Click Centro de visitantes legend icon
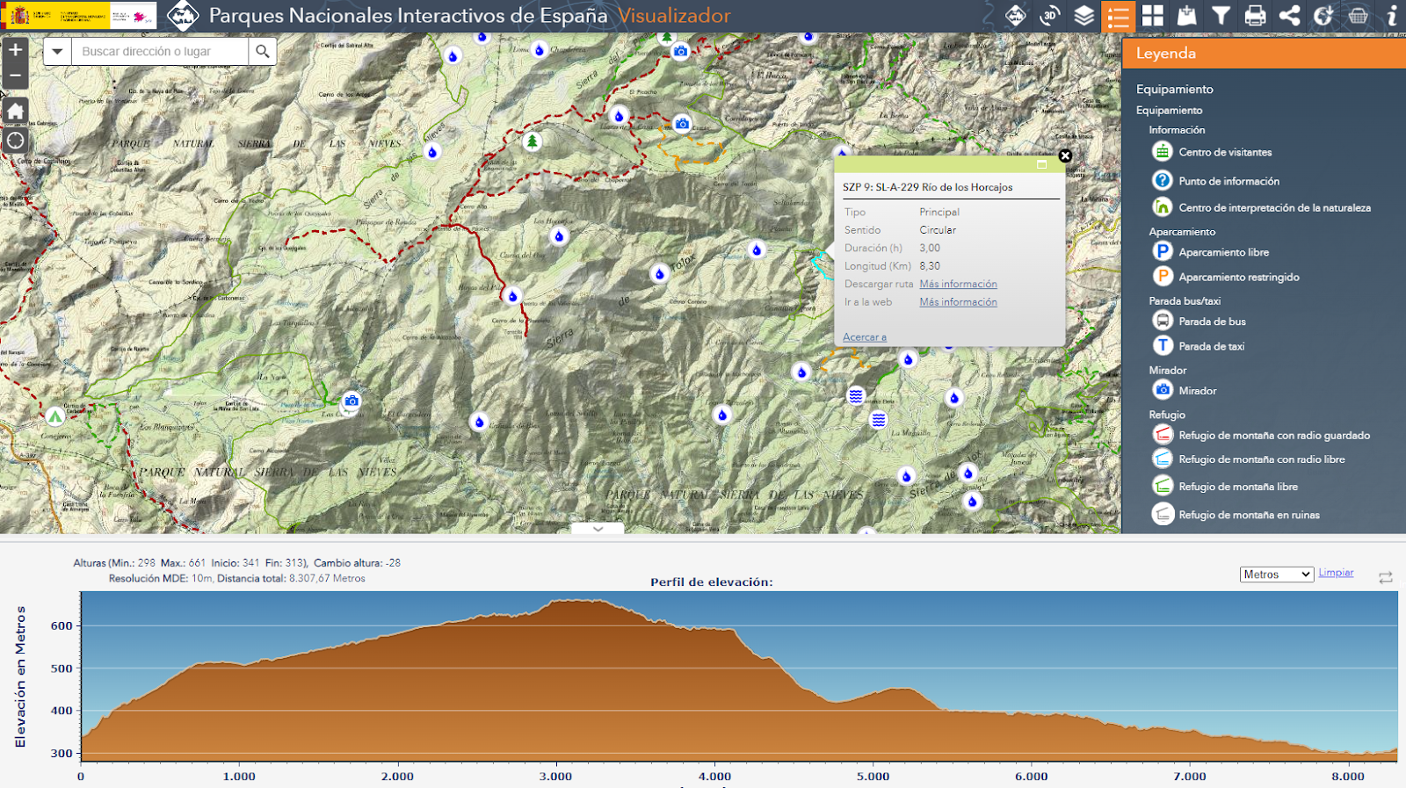 click(1163, 152)
